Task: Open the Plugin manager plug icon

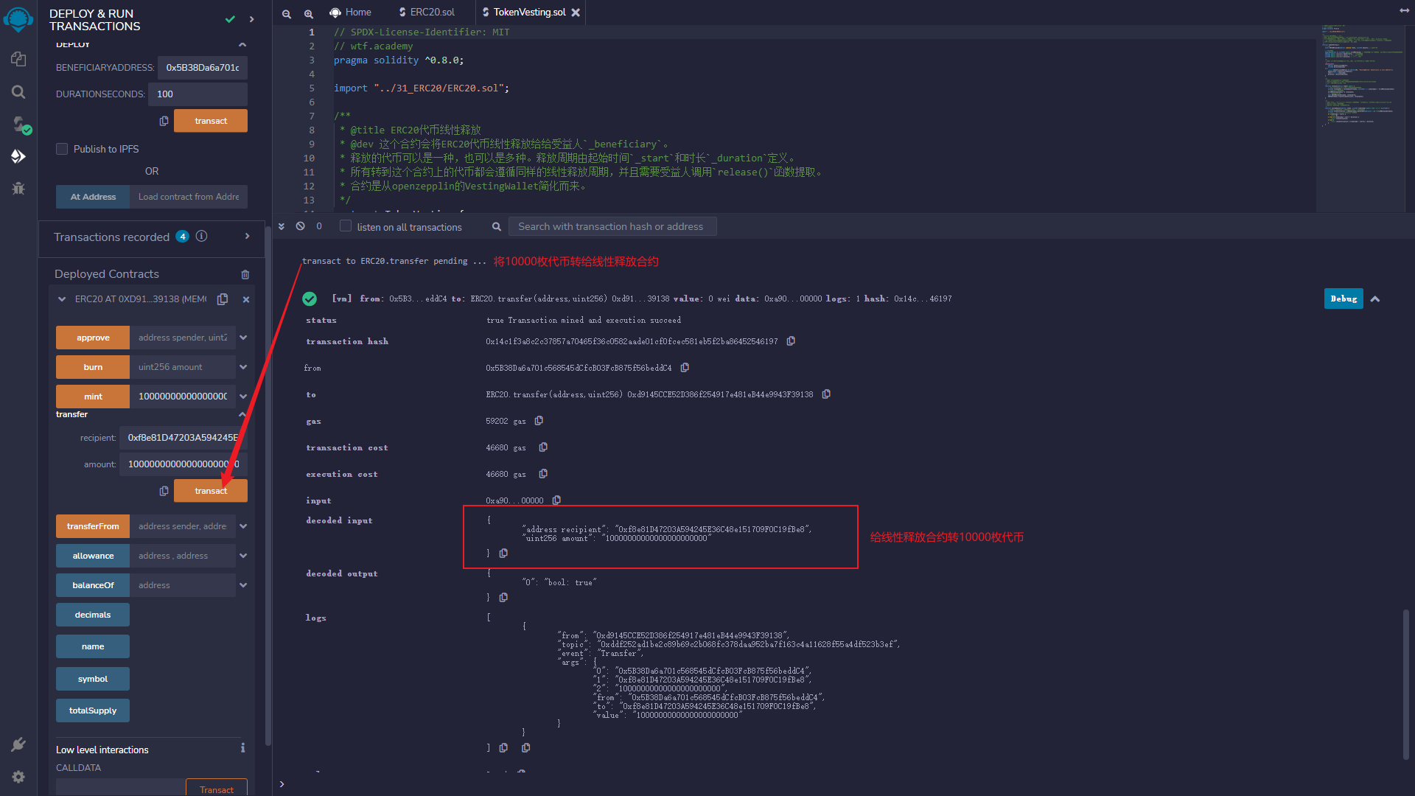Action: [x=18, y=744]
